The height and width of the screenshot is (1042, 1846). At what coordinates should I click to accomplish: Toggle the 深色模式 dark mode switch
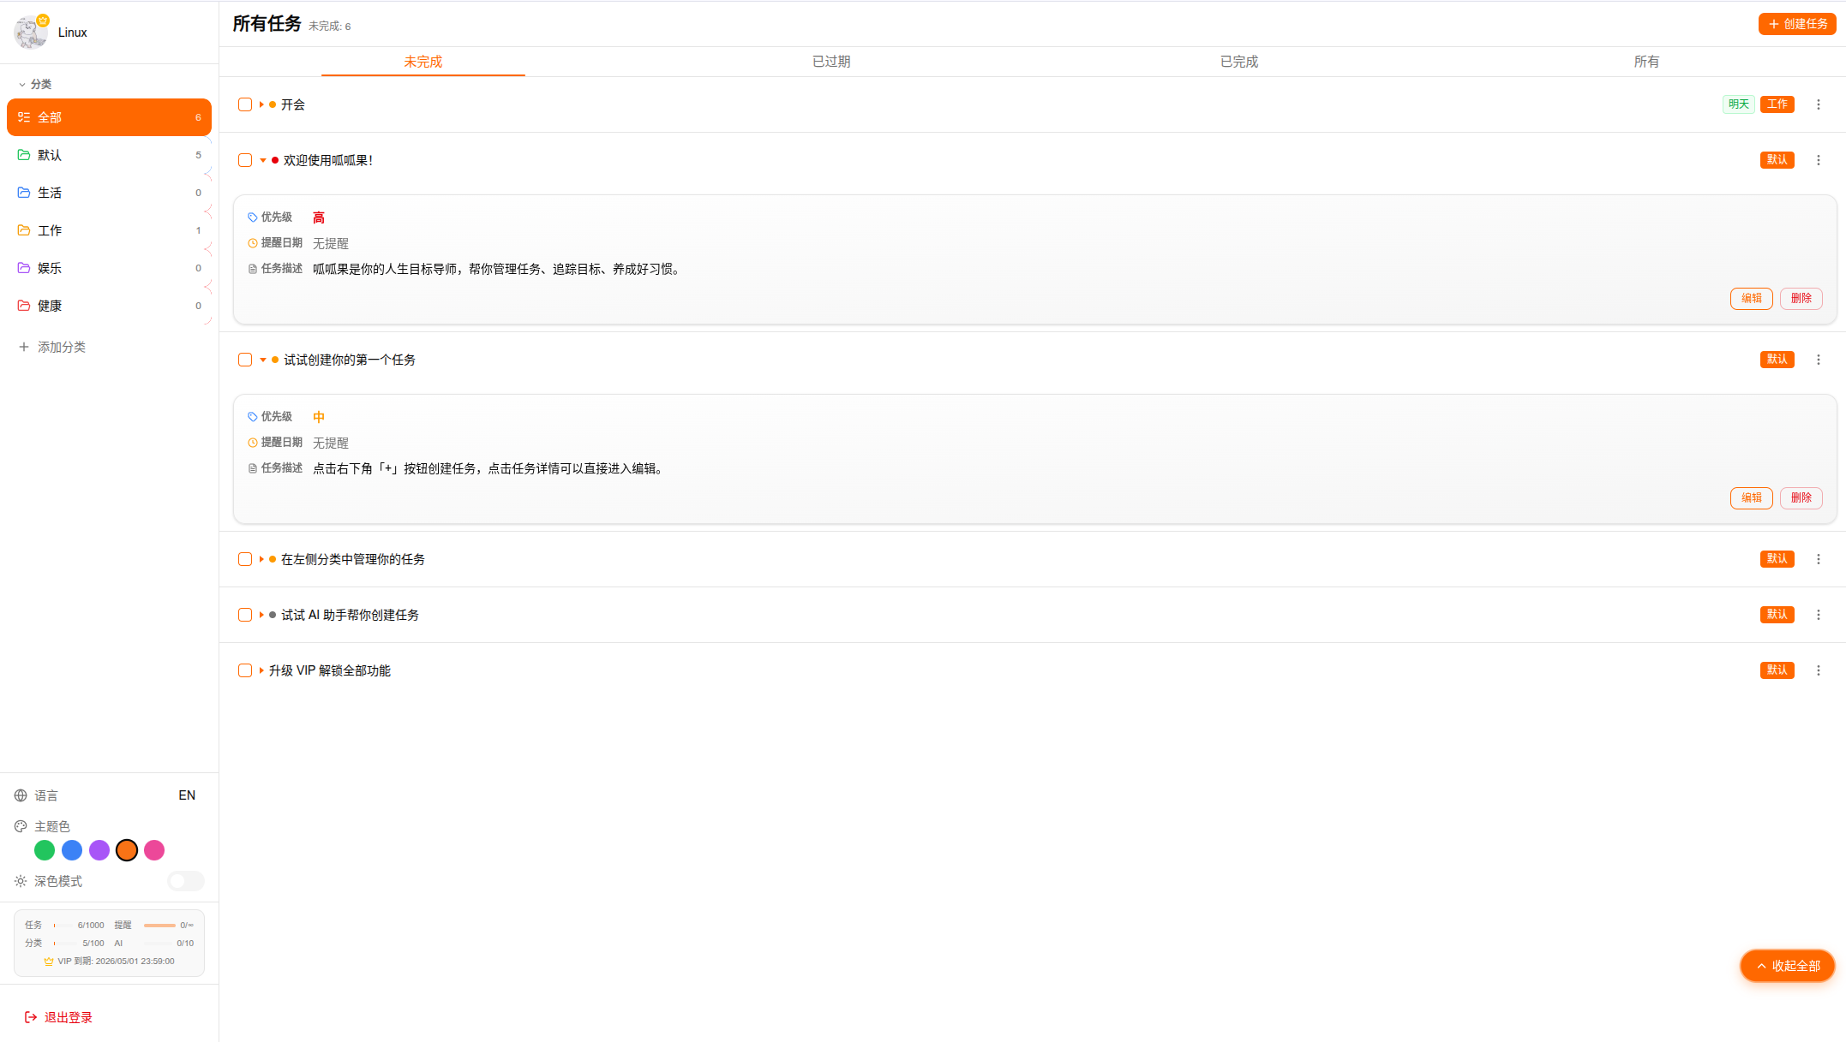pyautogui.click(x=185, y=881)
